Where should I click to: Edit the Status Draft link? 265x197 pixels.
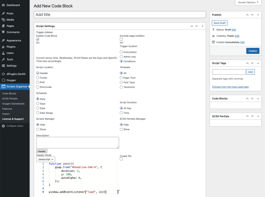coord(234,30)
